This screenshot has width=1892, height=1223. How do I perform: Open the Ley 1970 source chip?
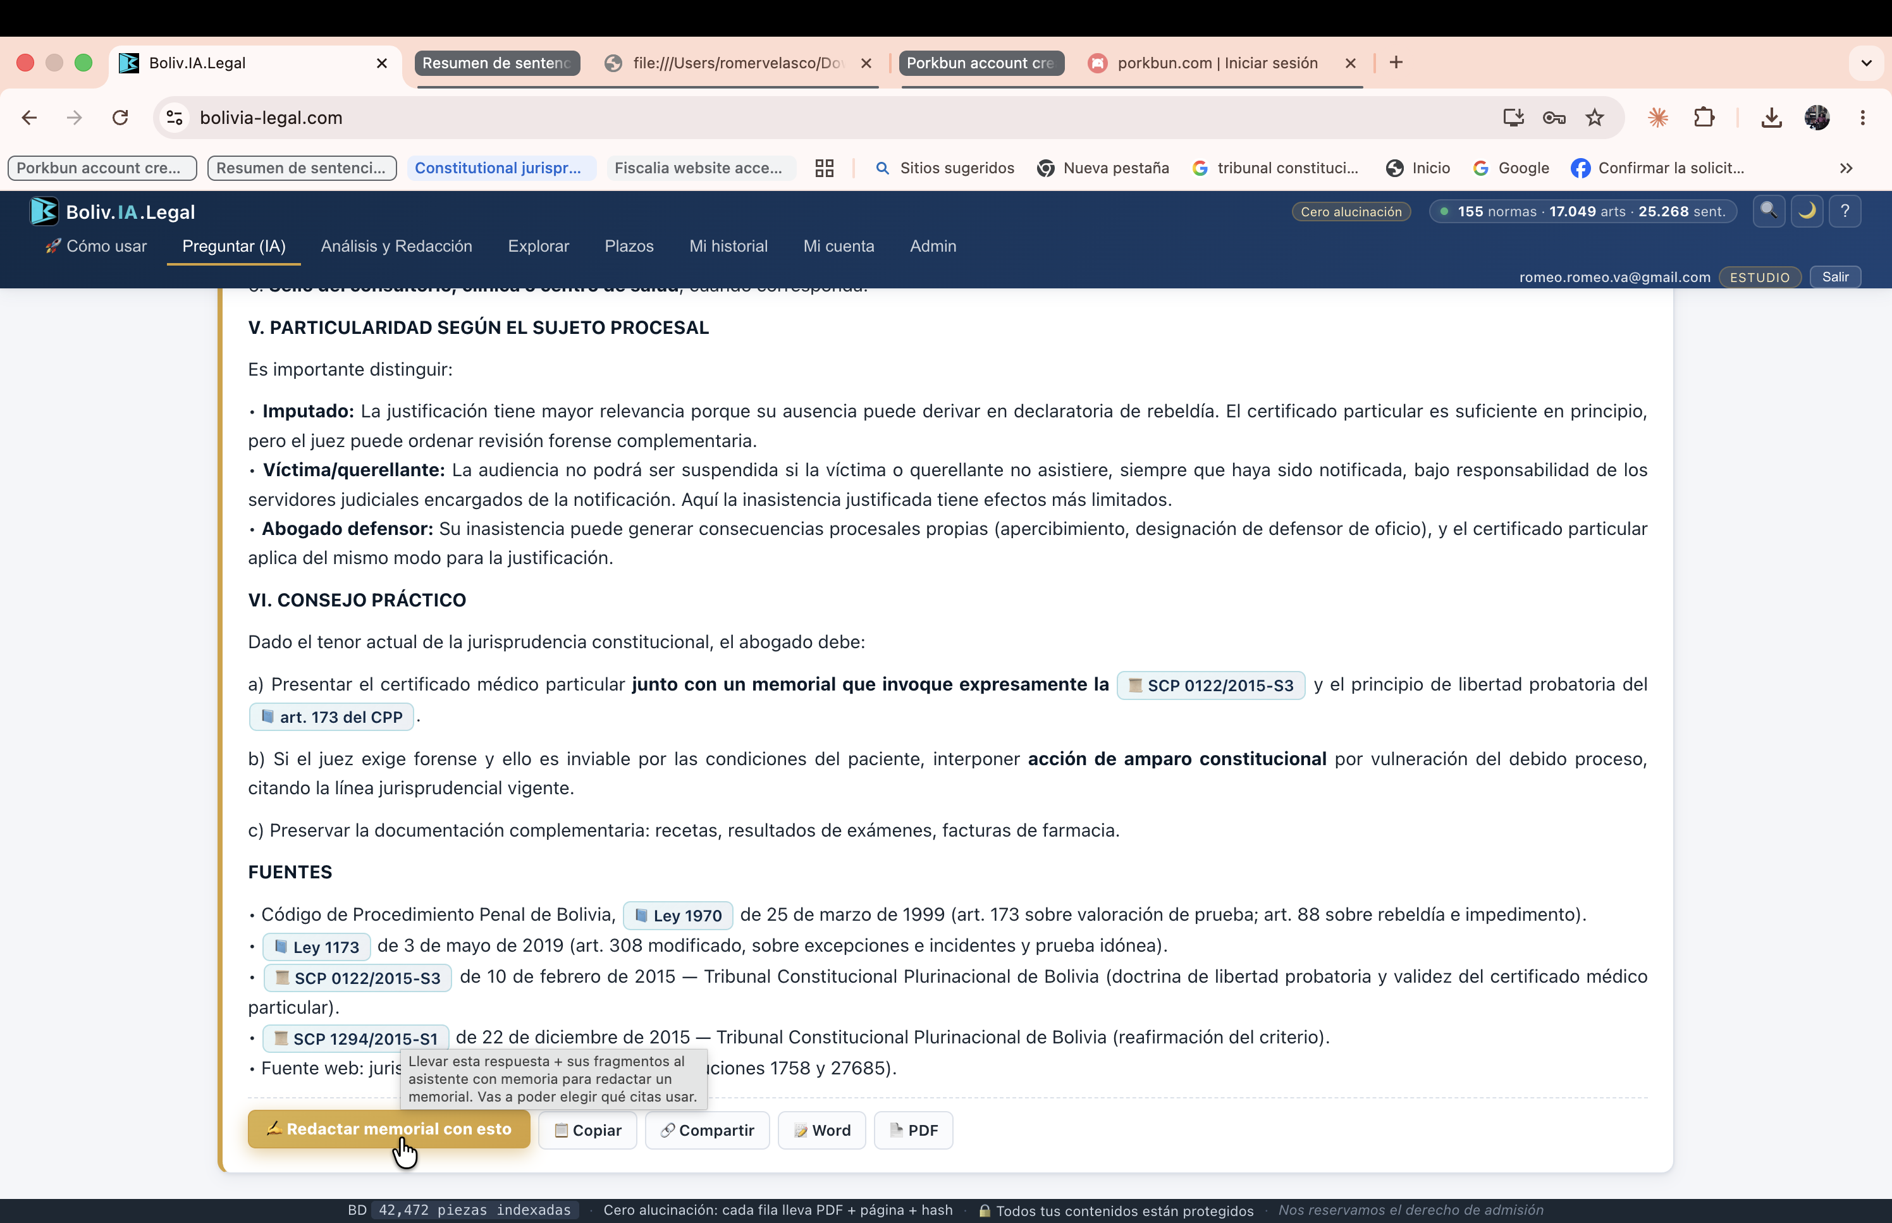(678, 915)
